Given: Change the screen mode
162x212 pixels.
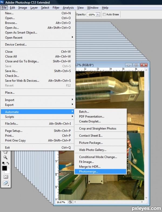Looking at the screenshot, I should pos(6,183).
